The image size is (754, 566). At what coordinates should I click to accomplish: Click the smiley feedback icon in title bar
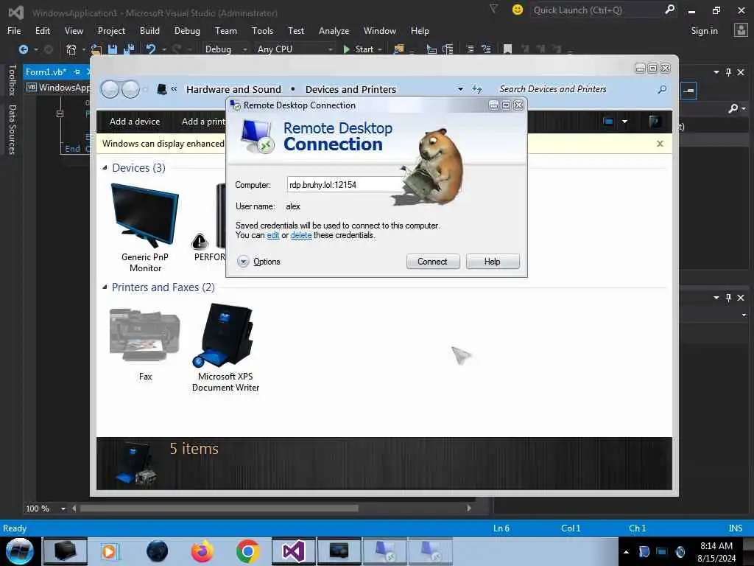tap(518, 10)
